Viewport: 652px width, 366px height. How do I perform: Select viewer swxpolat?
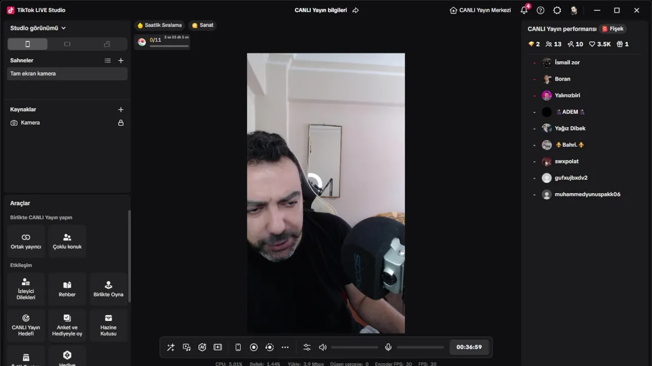click(586, 161)
